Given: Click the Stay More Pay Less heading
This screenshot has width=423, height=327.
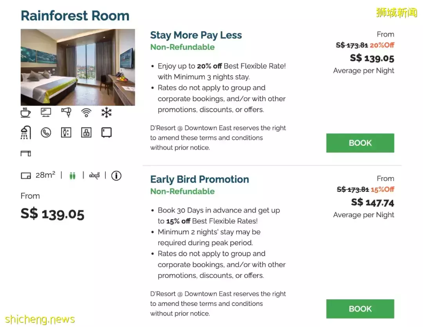Looking at the screenshot, I should [196, 35].
